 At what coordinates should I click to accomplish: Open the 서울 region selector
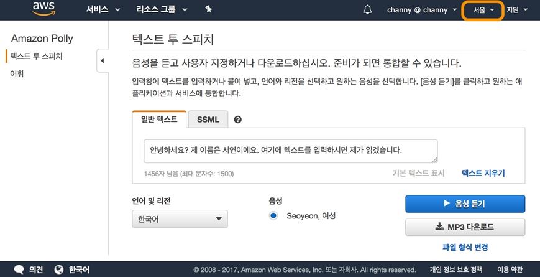483,10
